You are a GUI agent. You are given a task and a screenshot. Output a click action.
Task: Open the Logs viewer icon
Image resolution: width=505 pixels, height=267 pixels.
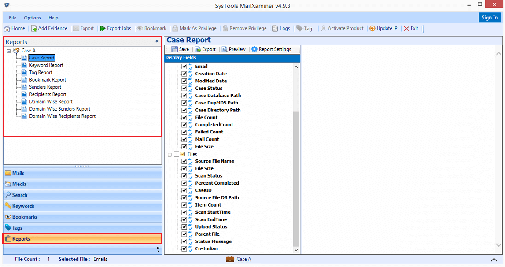point(281,28)
